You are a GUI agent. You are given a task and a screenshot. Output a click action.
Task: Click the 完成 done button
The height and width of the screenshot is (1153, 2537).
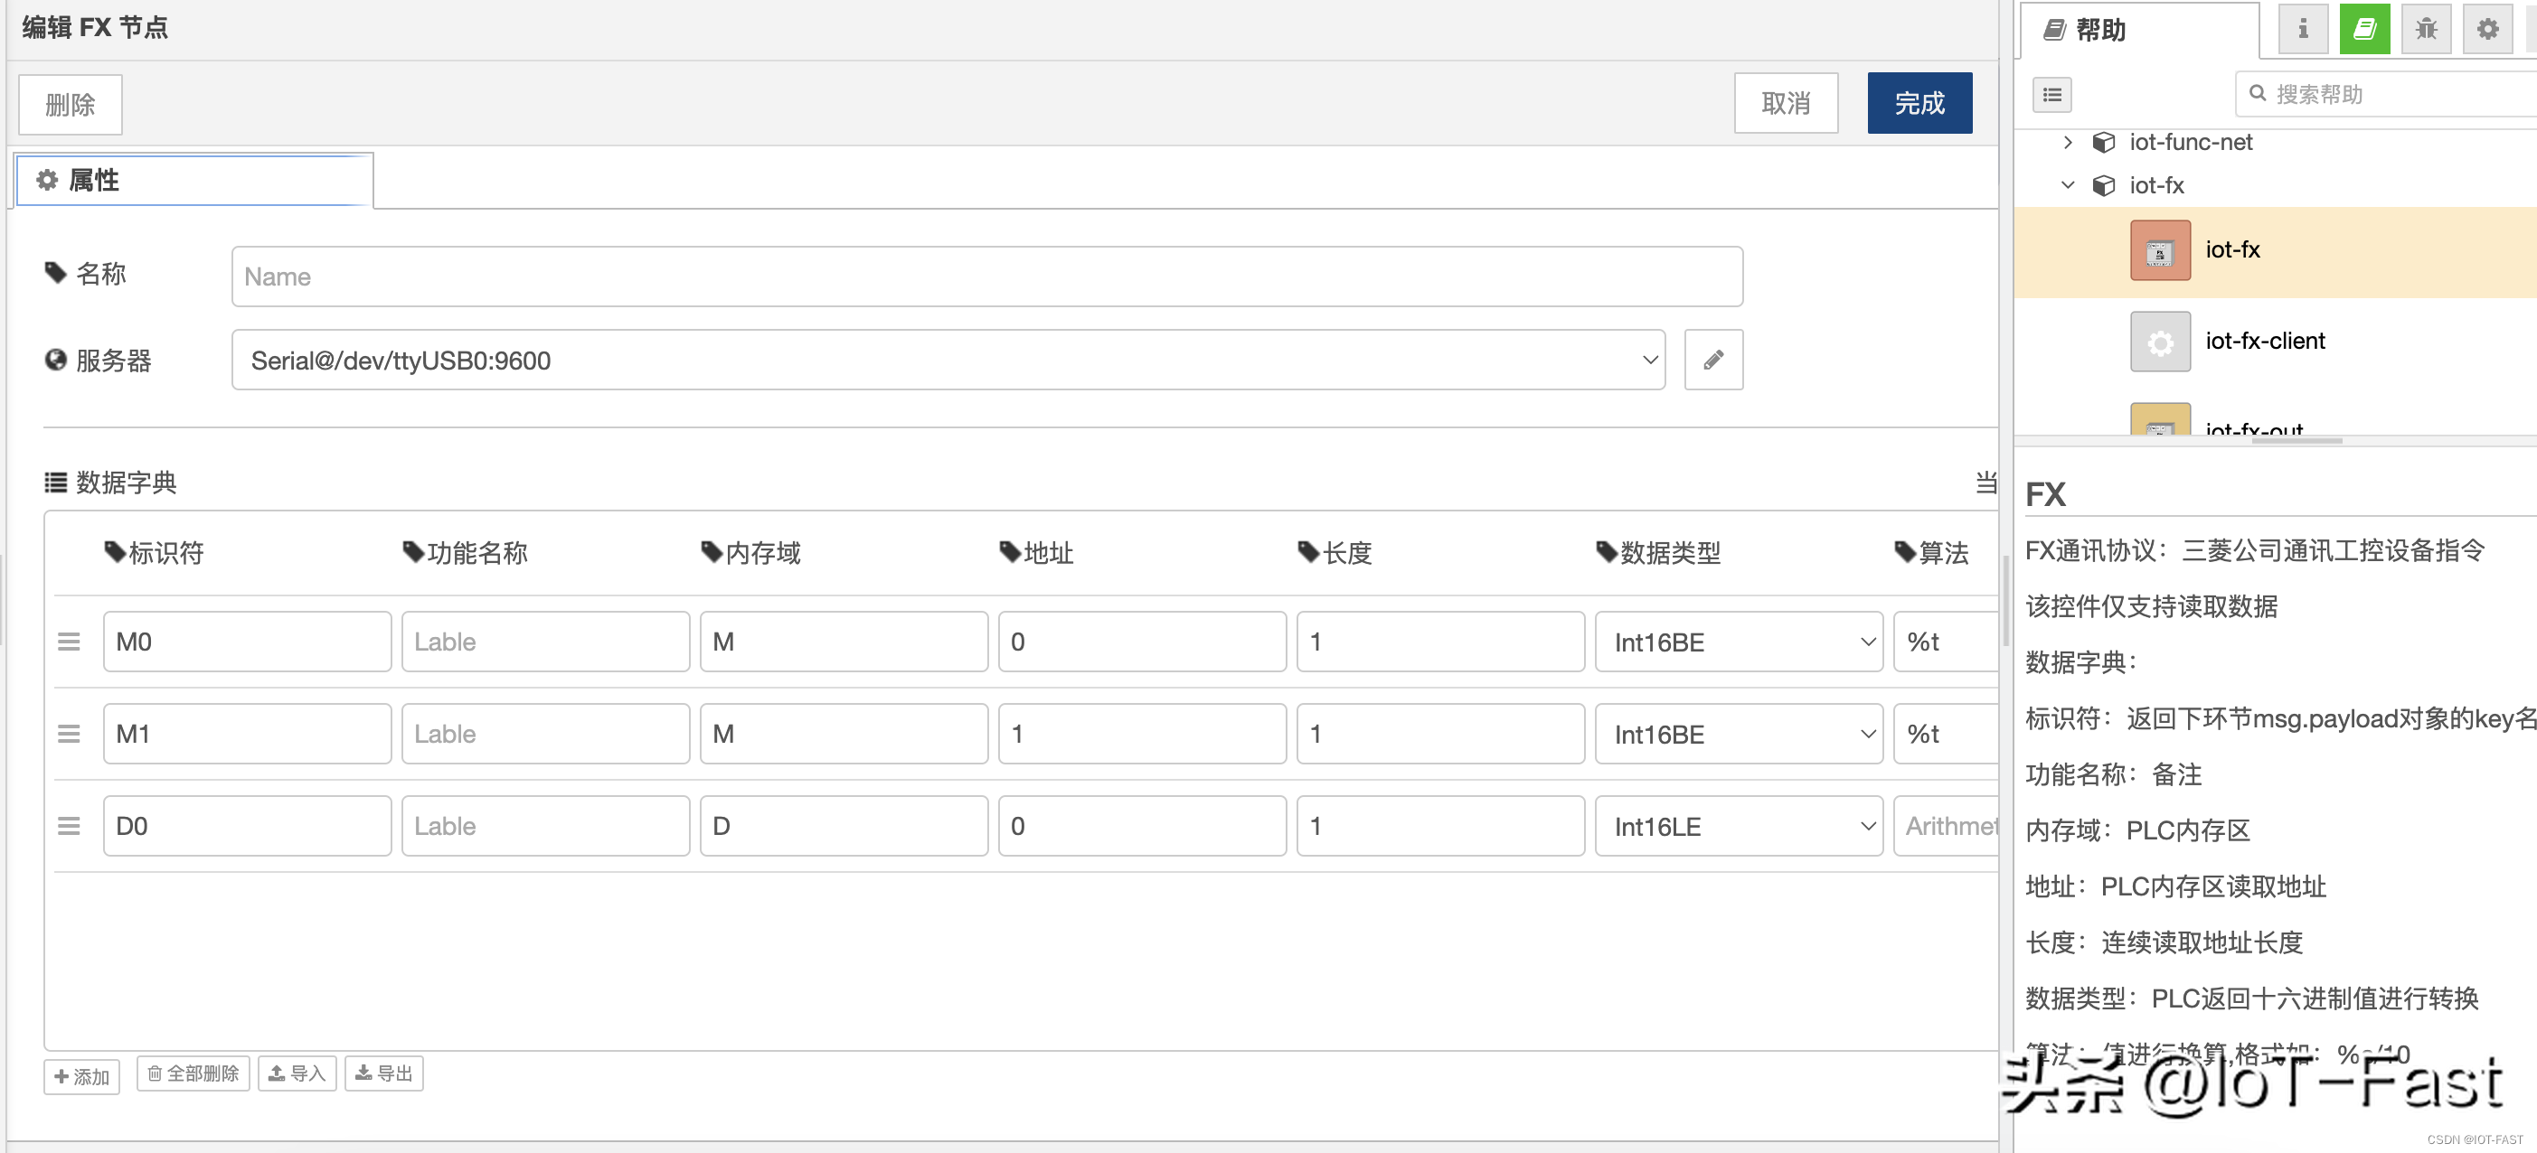point(1919,103)
